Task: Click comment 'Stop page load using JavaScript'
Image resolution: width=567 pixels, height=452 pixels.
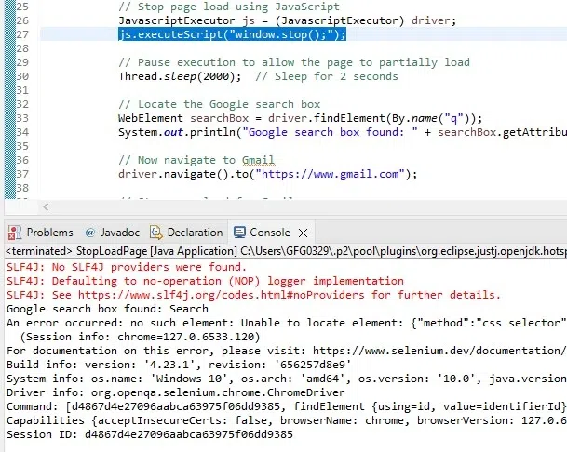Action: tap(229, 7)
